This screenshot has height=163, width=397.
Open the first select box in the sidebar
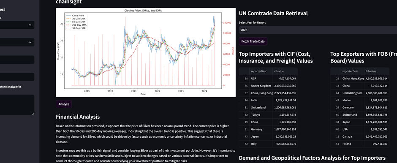click(x=17, y=25)
